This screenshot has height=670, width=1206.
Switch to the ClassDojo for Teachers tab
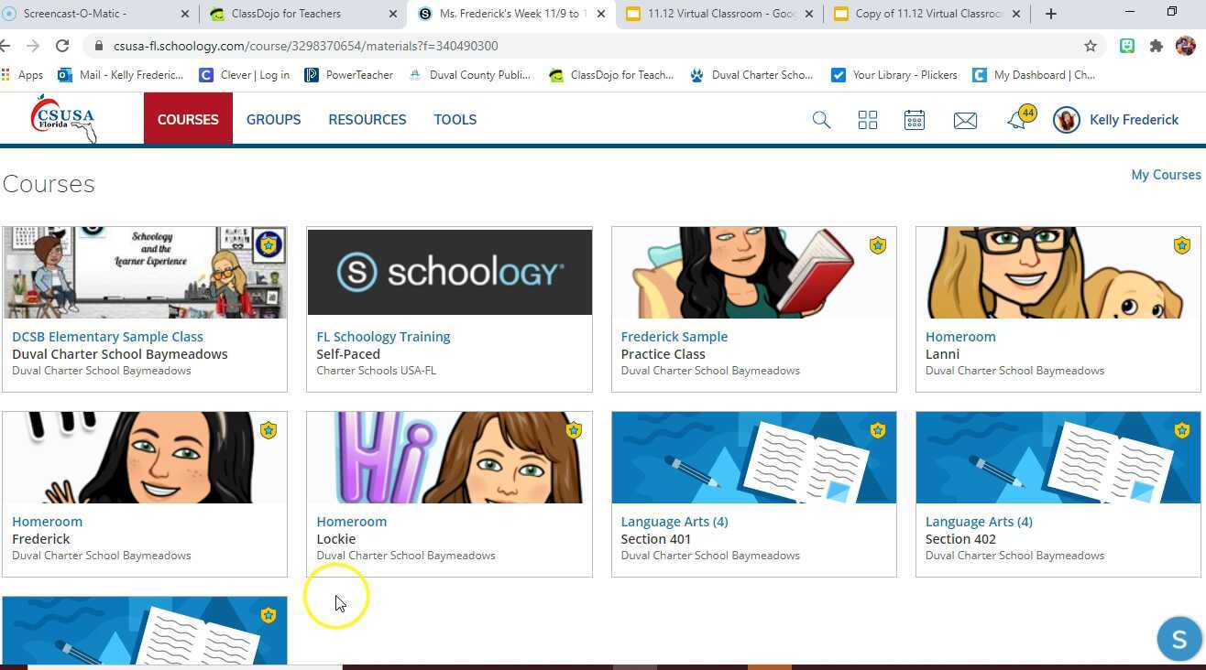[302, 14]
